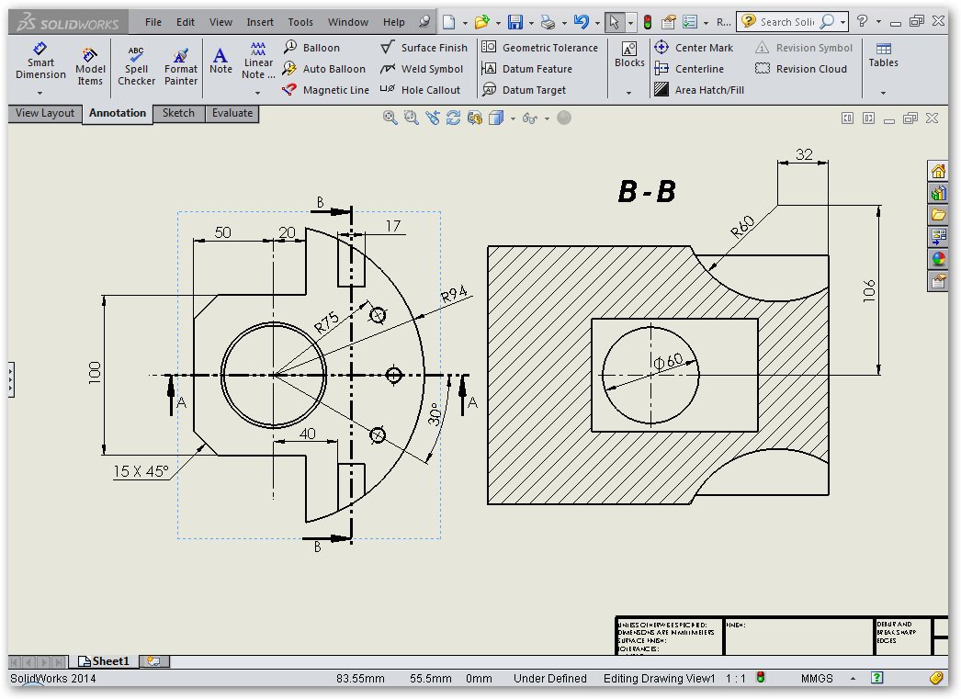Add a Datum Feature symbol
Viewport: 961px width, 699px height.
527,69
